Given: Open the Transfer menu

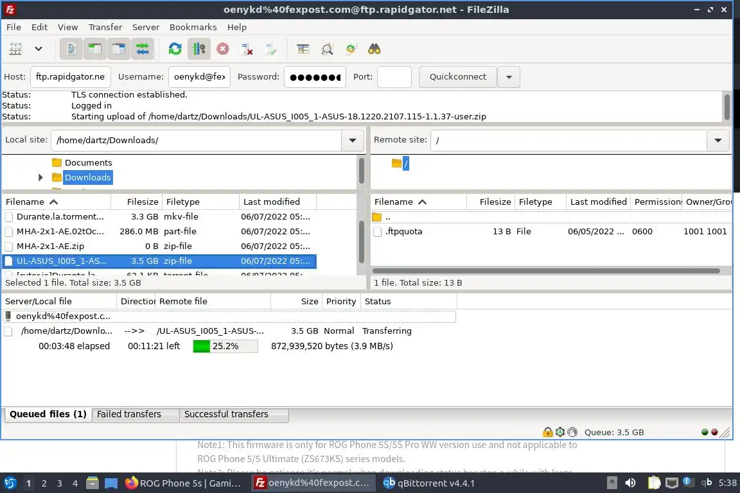Looking at the screenshot, I should pyautogui.click(x=105, y=27).
